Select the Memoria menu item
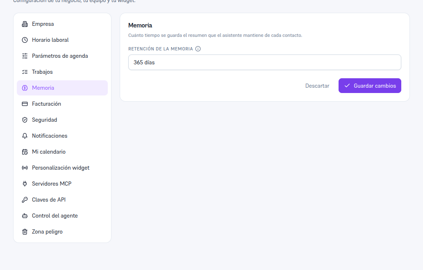The width and height of the screenshot is (423, 270). coord(62,88)
